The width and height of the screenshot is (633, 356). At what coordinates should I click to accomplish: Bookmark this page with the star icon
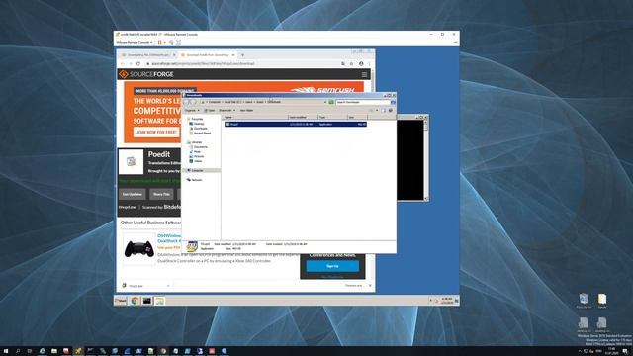[352, 63]
